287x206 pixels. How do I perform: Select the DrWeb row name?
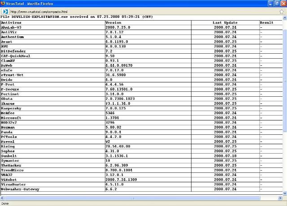pyautogui.click(x=7, y=65)
